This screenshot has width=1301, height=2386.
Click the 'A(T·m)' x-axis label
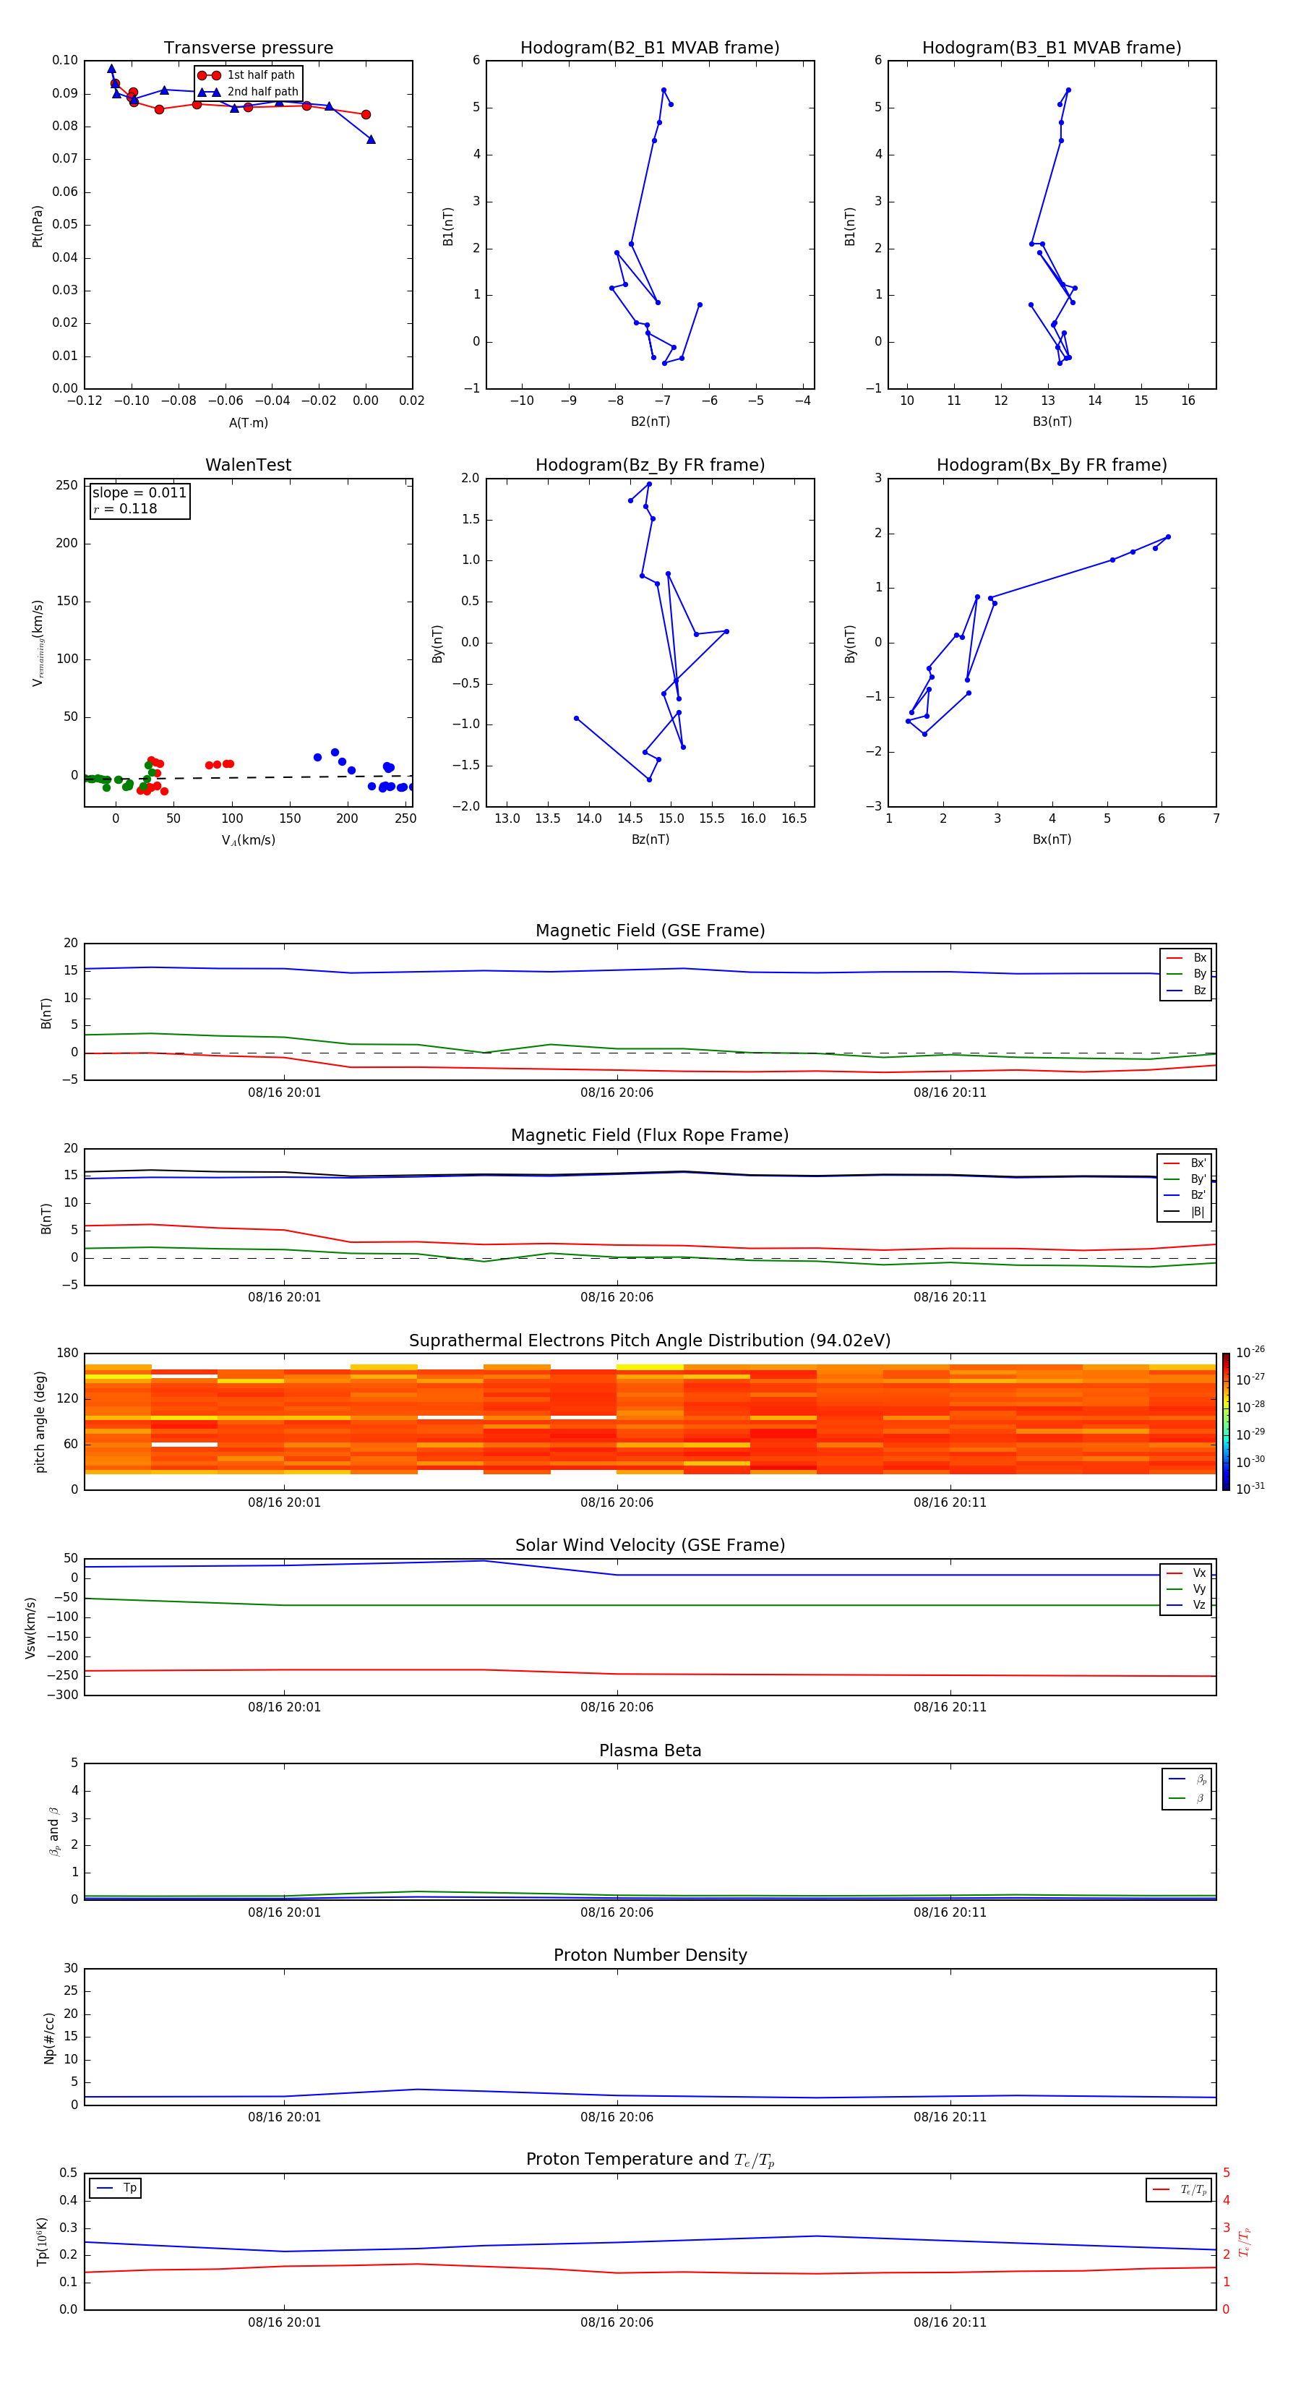[x=248, y=423]
